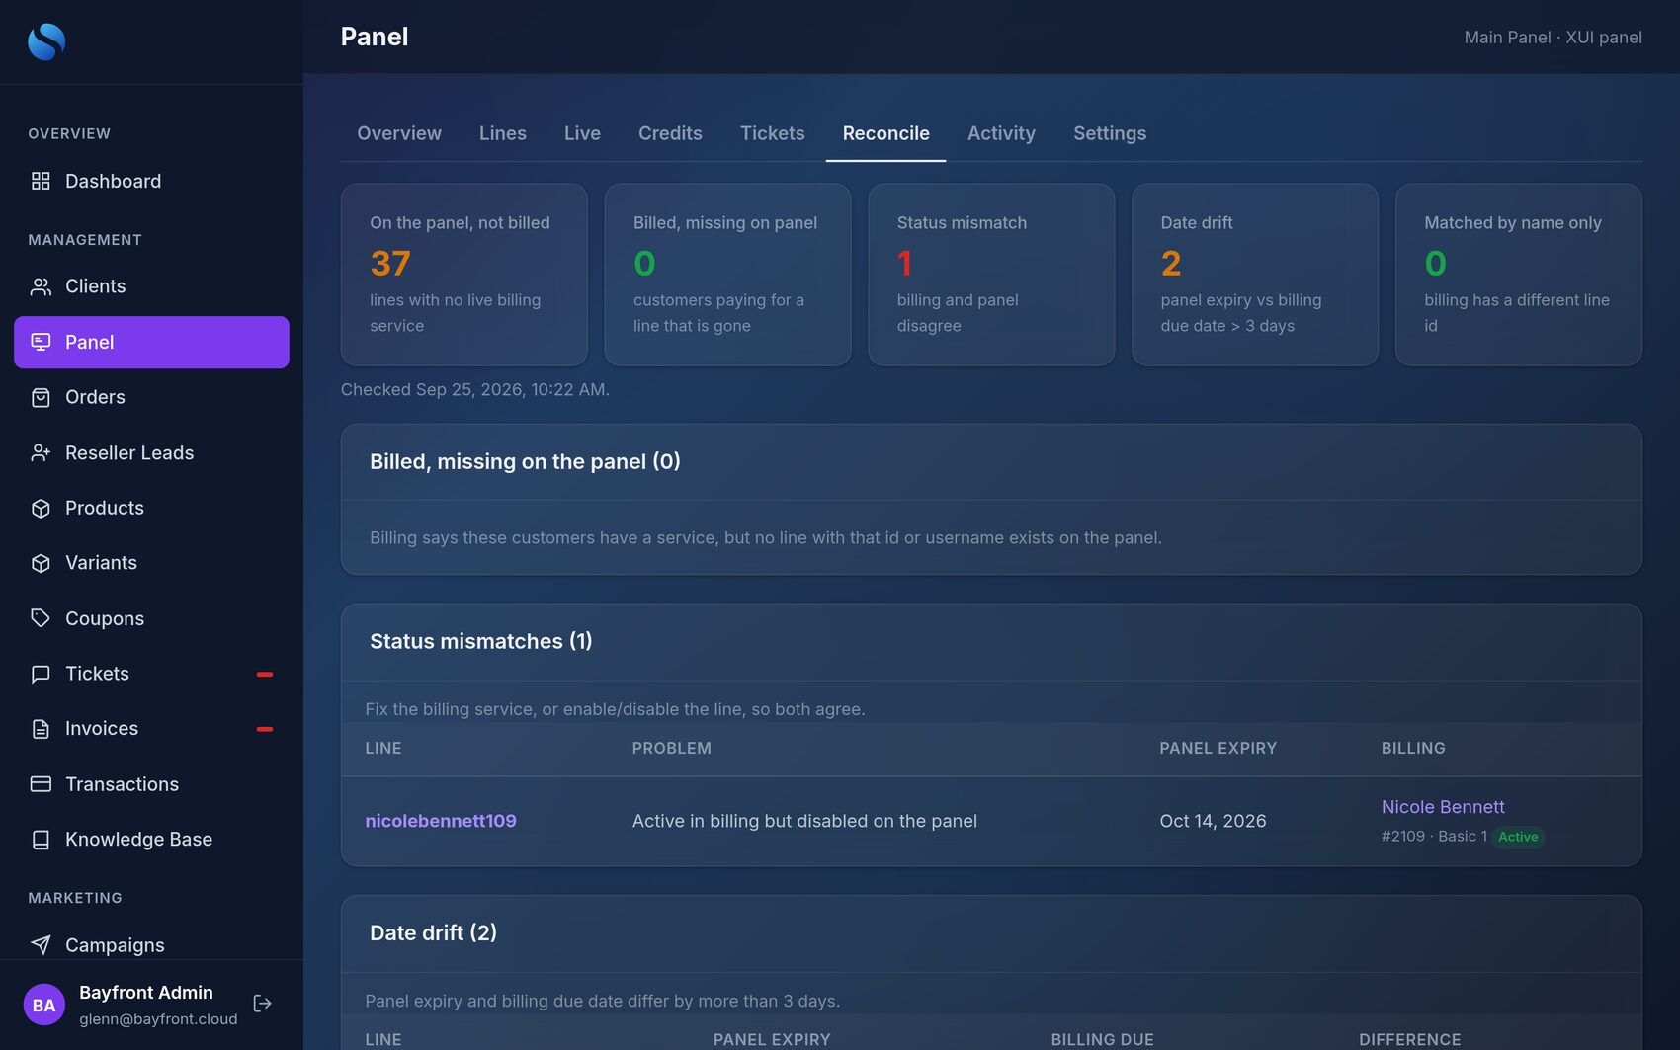Click the green Active status badge
The width and height of the screenshot is (1680, 1050).
(x=1518, y=837)
